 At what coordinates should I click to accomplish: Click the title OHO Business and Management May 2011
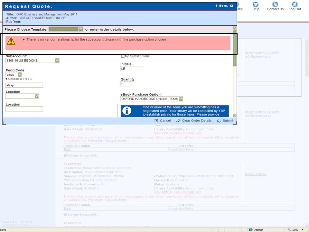coord(47,14)
